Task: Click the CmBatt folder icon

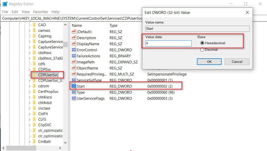Action: pyautogui.click(x=34, y=142)
